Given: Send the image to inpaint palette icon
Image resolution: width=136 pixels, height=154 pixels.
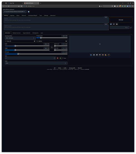Looking at the screenshot, I should [x=103, y=55].
